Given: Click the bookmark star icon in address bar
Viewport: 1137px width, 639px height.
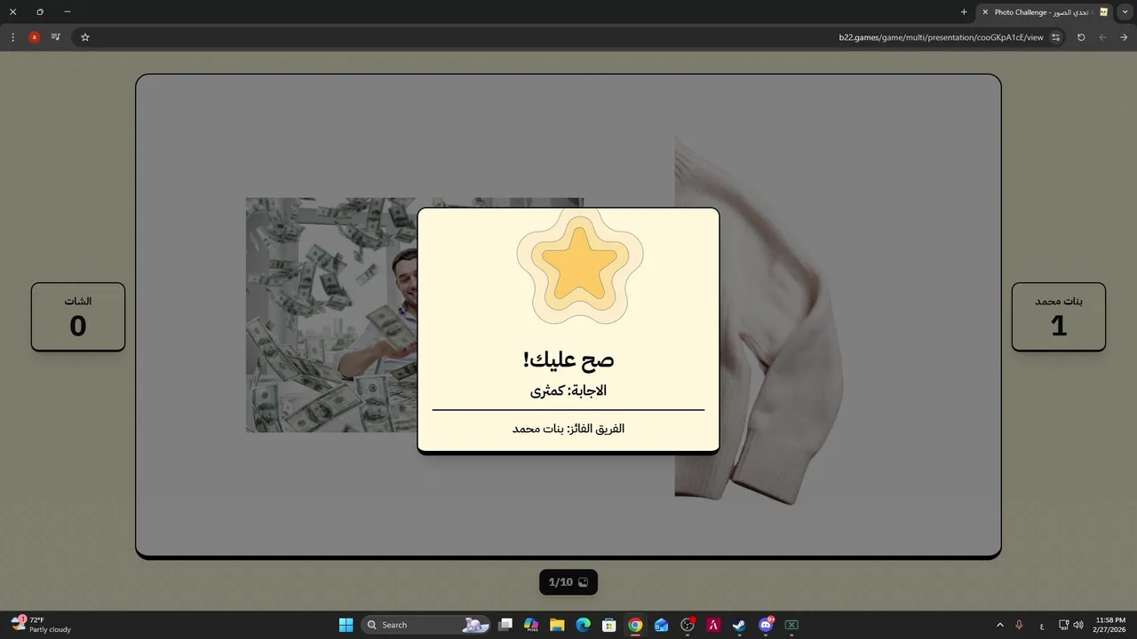Looking at the screenshot, I should (x=85, y=37).
